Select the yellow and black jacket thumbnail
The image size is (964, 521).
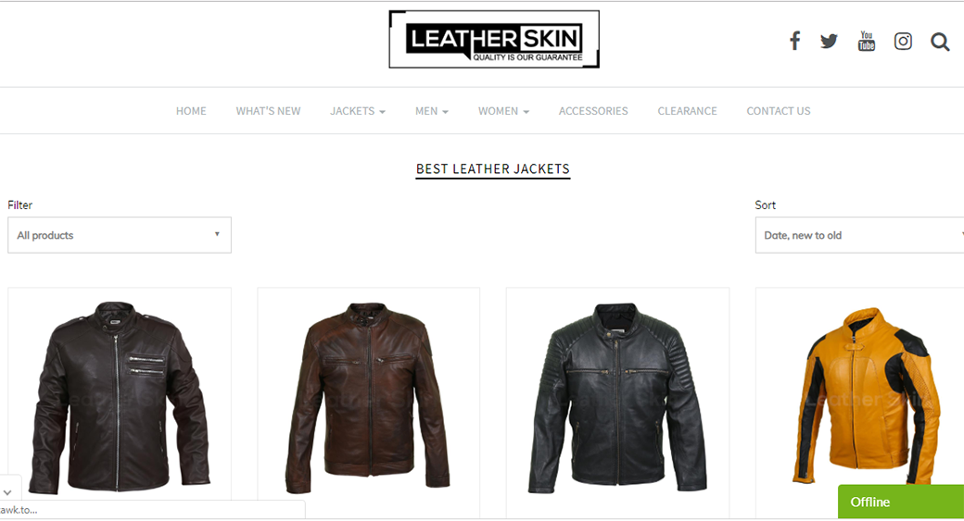tap(865, 396)
